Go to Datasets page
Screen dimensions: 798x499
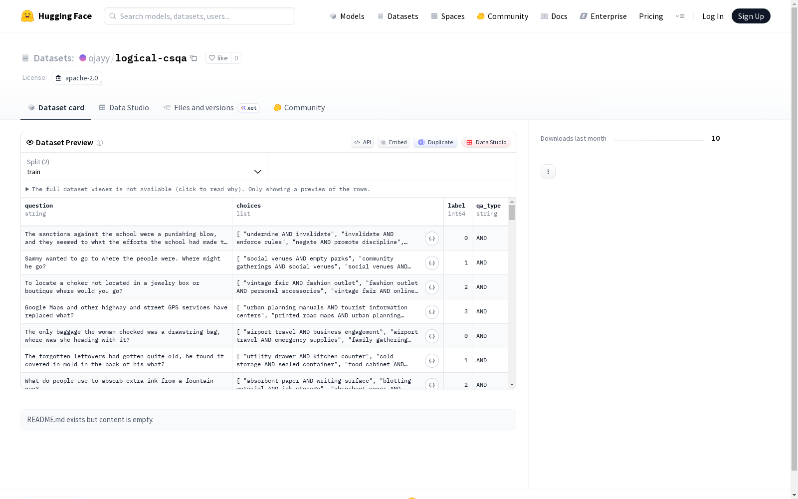point(398,16)
